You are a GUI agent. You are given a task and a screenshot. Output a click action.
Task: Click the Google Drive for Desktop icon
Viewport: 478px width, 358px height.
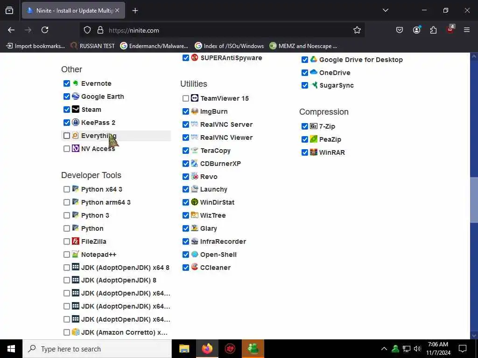314,59
